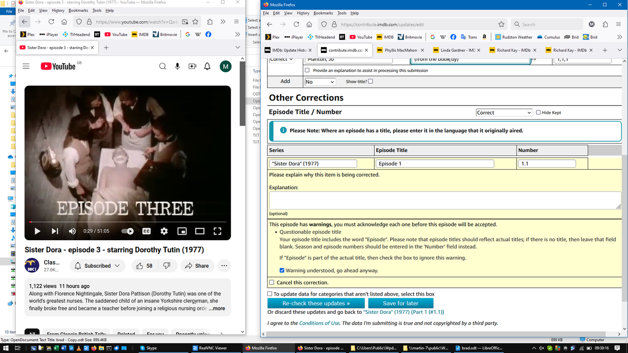Open a new tab in YouTube window
The image size is (628, 353).
[106, 48]
